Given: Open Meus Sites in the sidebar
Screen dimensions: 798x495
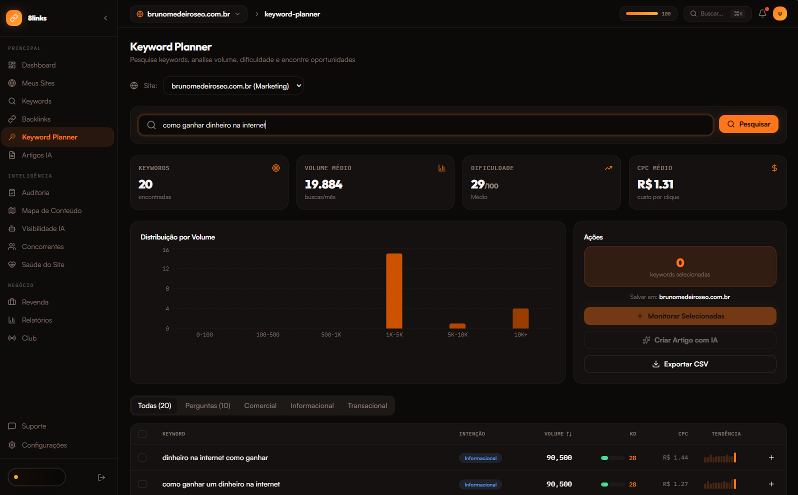Looking at the screenshot, I should click(x=58, y=83).
